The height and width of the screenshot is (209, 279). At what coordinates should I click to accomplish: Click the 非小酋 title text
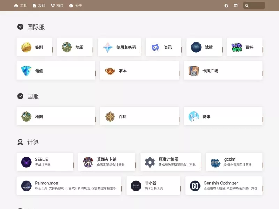(151, 183)
